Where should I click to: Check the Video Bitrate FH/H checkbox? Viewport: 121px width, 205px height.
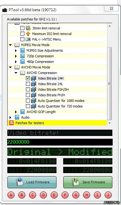tap(28, 95)
